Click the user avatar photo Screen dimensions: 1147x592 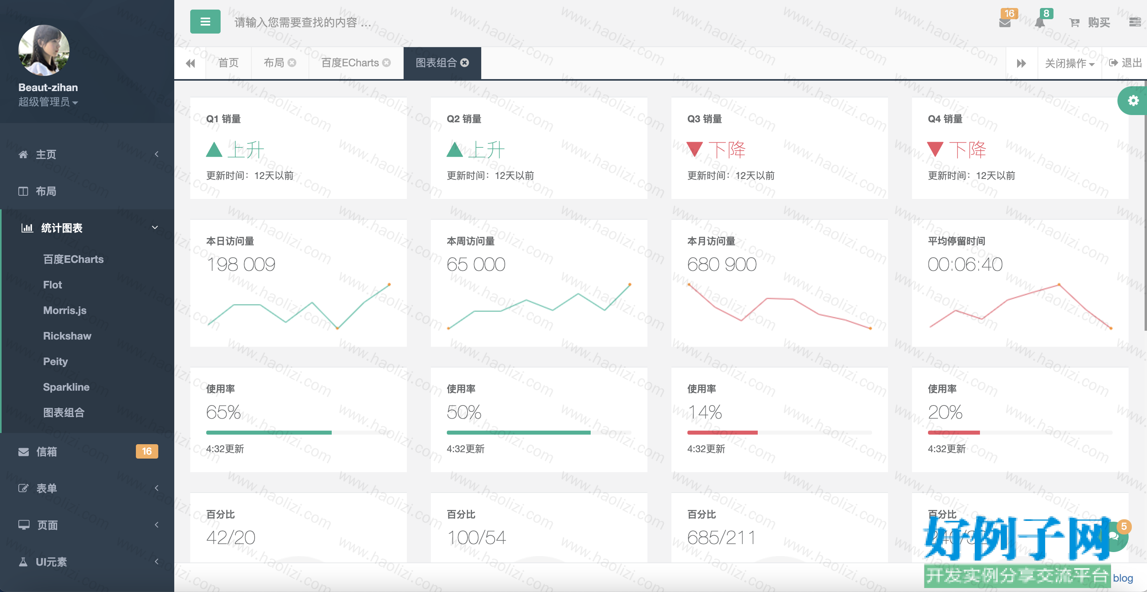point(44,50)
